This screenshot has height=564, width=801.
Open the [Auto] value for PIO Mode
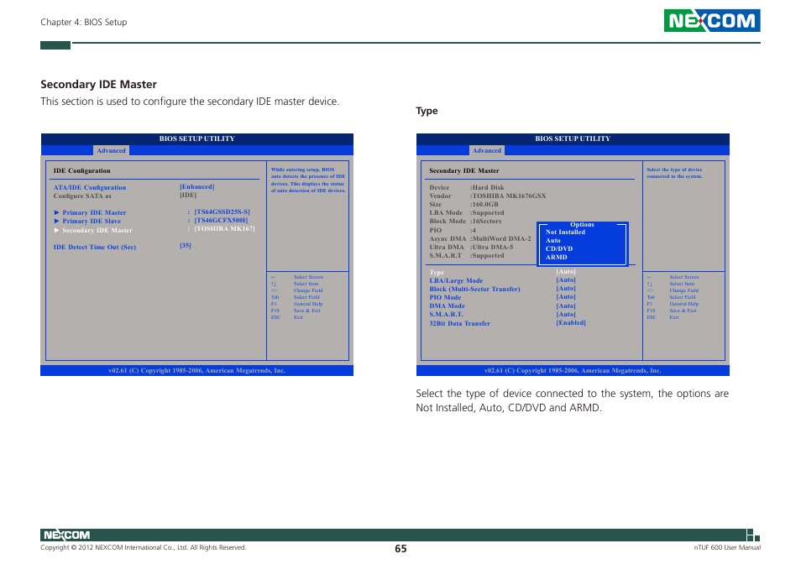coord(566,296)
